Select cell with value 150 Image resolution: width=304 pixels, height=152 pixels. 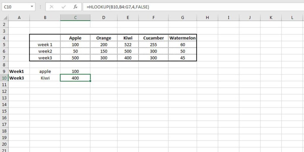point(104,51)
